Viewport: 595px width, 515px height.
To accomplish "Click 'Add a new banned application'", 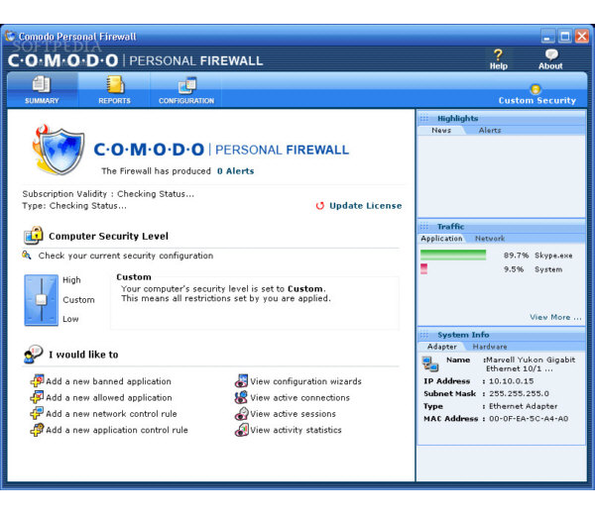I will pos(108,381).
